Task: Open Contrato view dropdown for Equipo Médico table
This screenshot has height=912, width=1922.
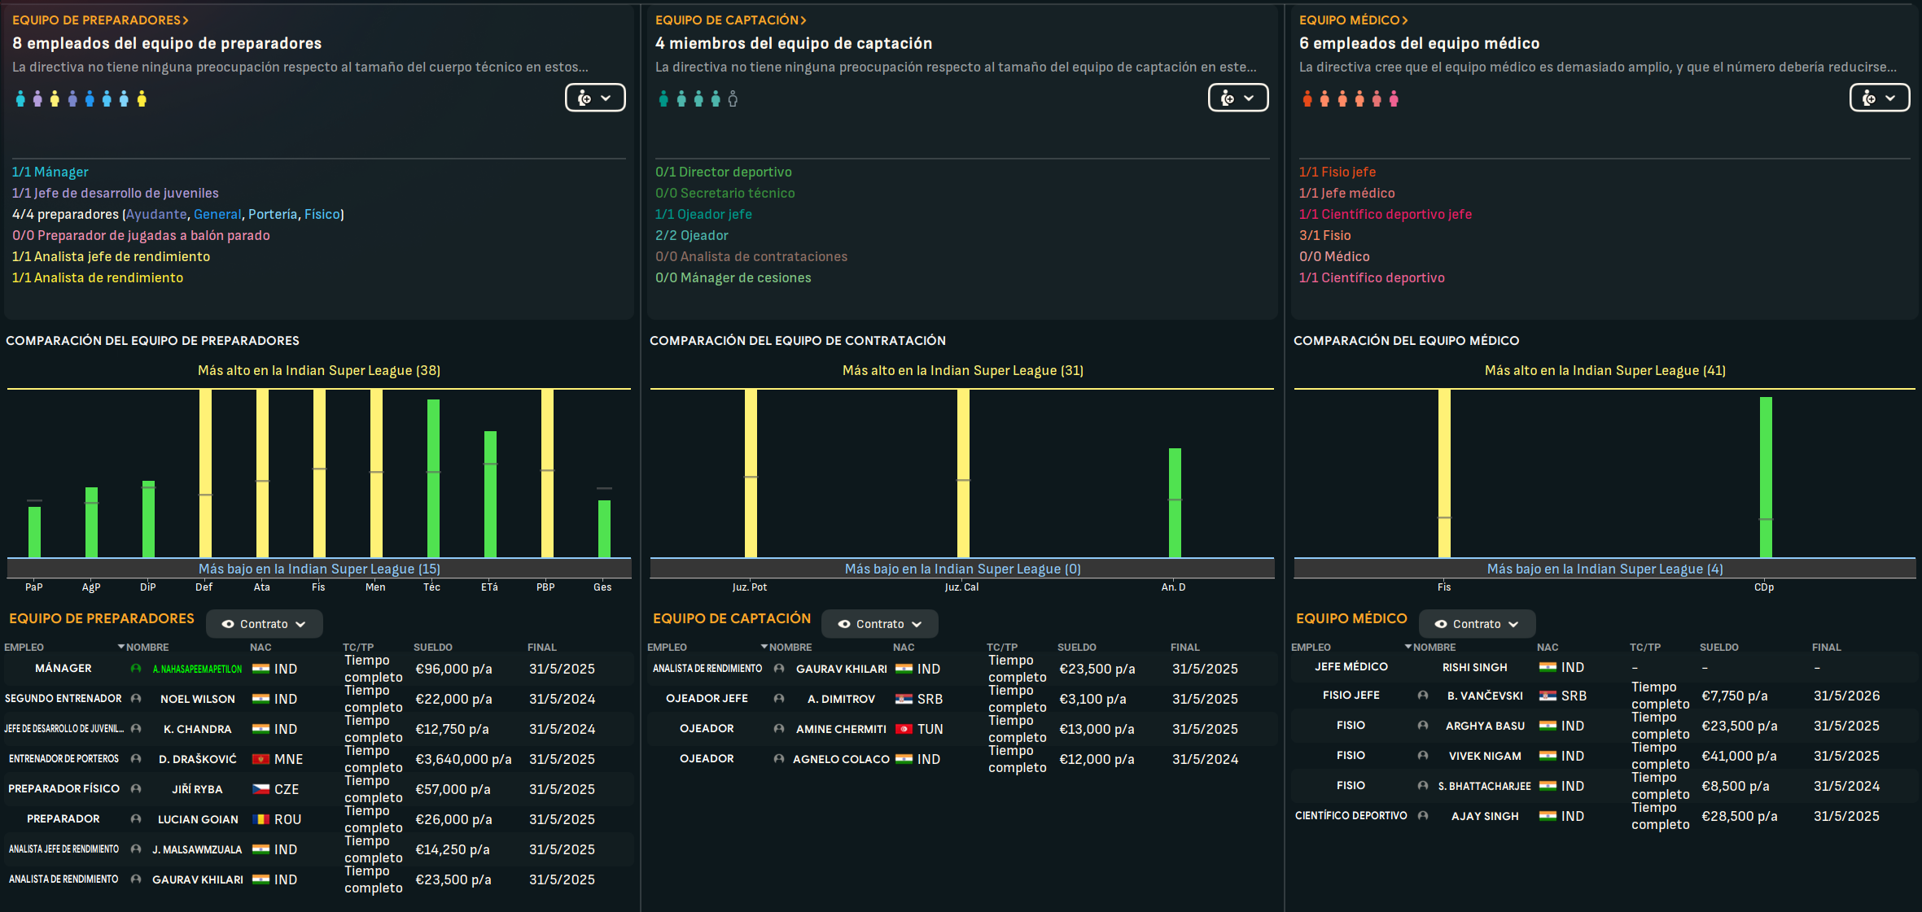Action: 1477,624
